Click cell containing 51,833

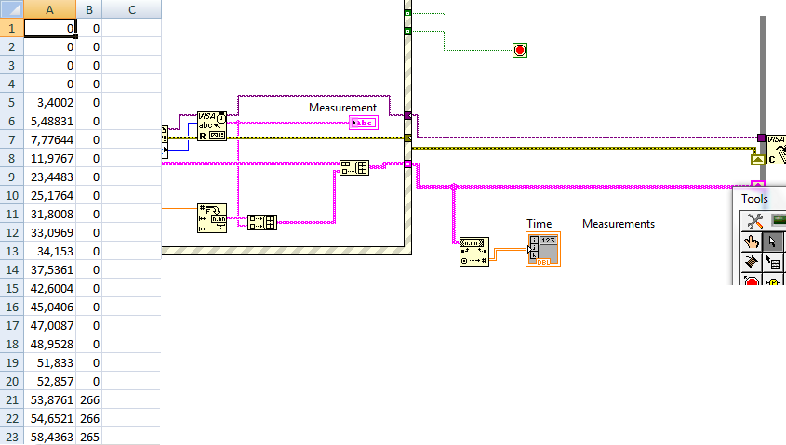pos(49,362)
